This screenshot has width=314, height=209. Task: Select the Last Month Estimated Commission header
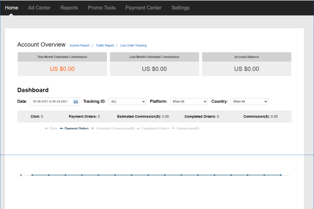[154, 57]
